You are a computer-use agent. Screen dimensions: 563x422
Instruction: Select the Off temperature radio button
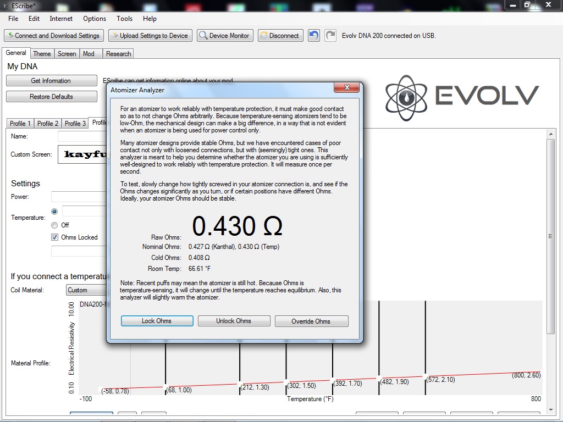tap(54, 225)
